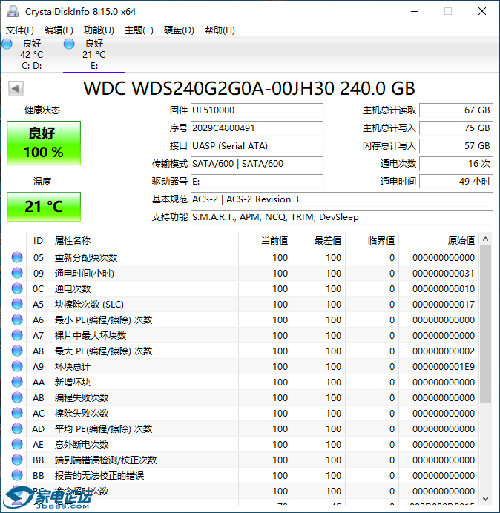
Task: Select the E: disk tab
Action: point(94,55)
